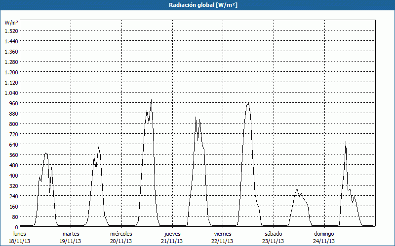This screenshot has width=395, height=246.
Task: Click the viernes radiation peak near 960
Action: point(248,104)
